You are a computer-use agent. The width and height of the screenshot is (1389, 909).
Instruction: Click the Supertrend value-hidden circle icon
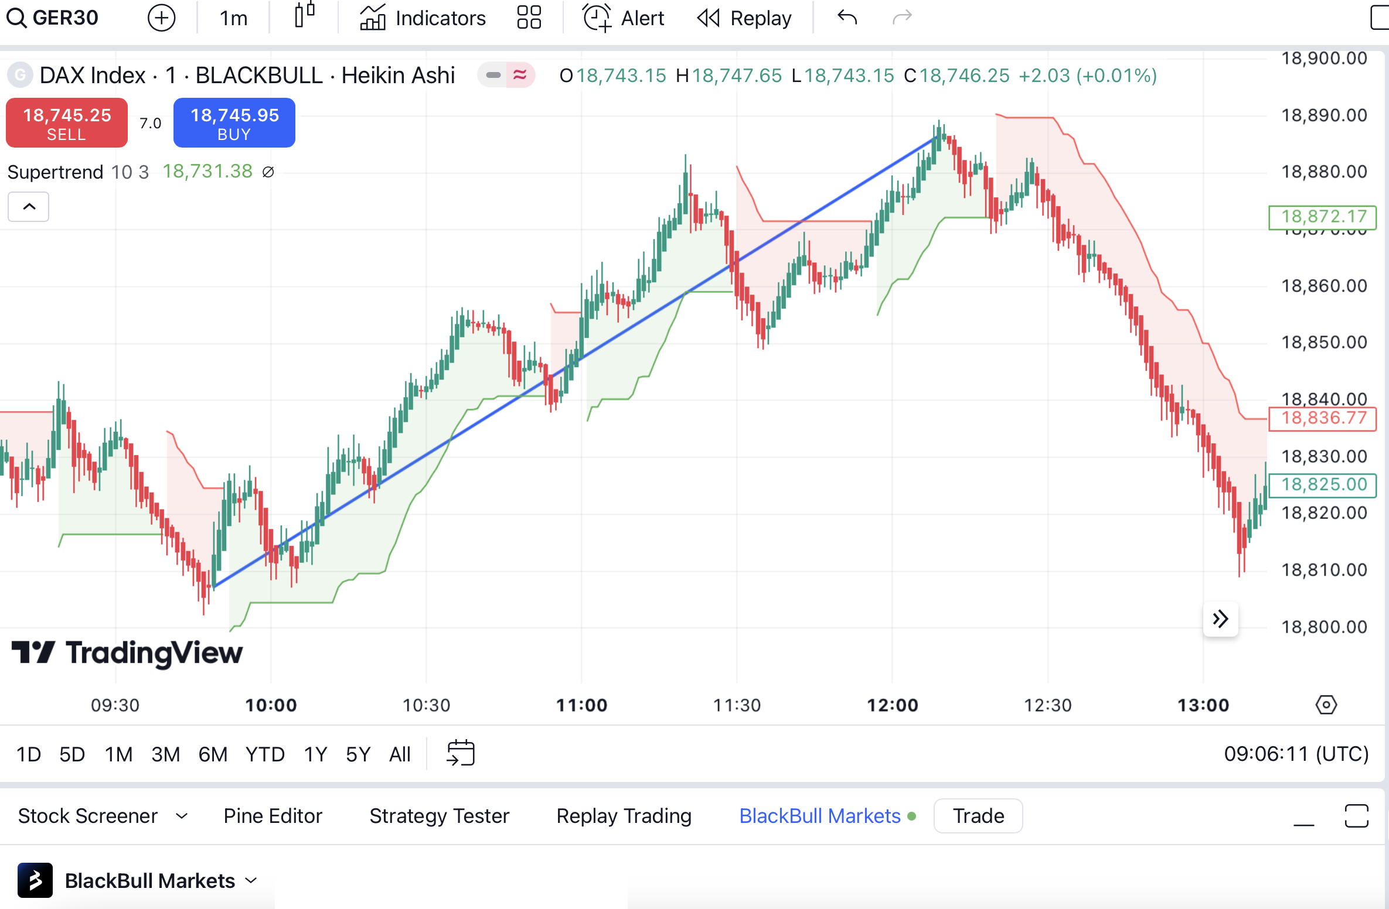coord(268,172)
